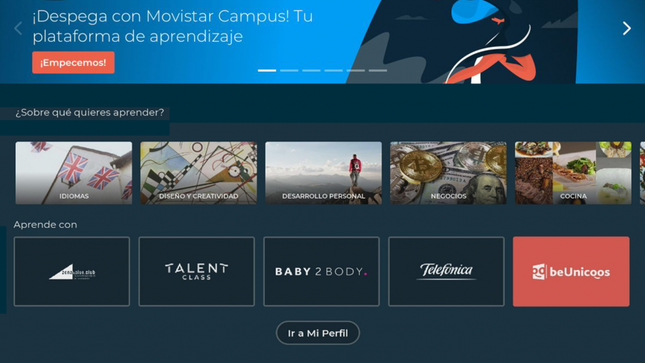Select the second carousel indicator dash
The width and height of the screenshot is (645, 363).
click(x=289, y=70)
